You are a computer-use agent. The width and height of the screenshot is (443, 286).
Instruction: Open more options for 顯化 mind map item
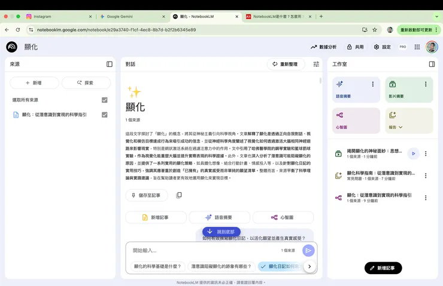(426, 198)
